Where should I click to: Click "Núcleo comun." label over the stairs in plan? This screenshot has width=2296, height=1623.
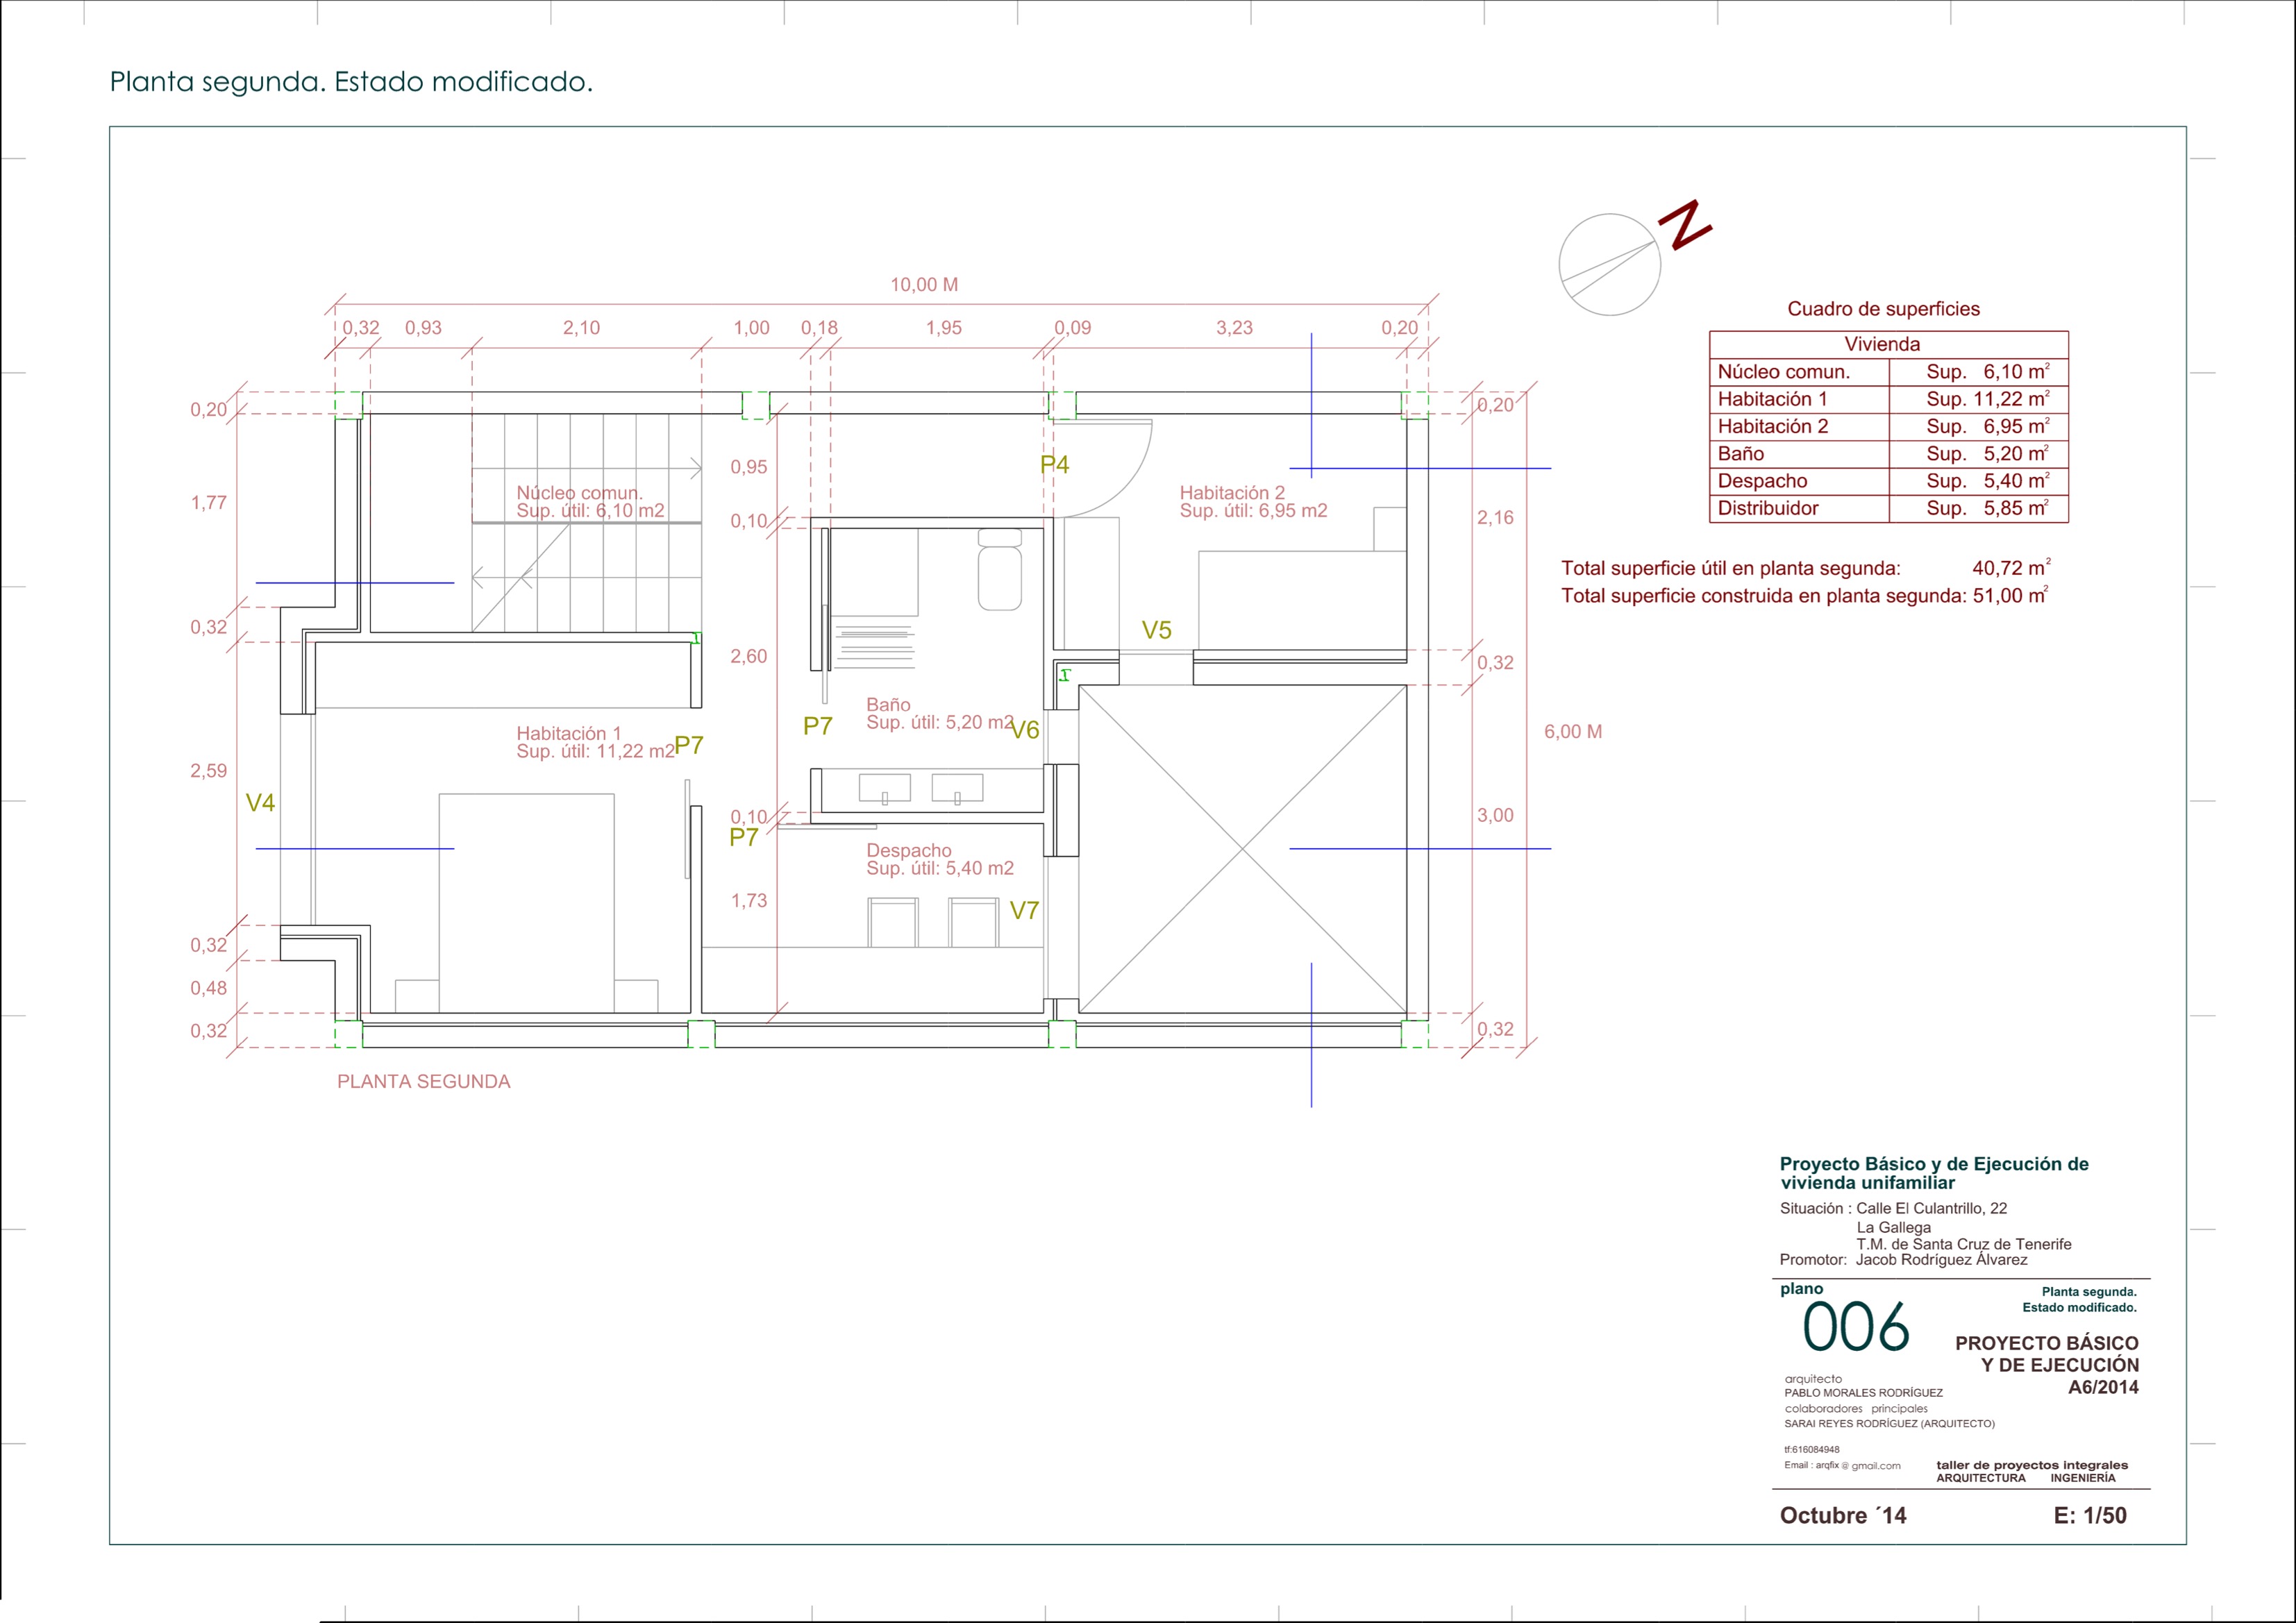(x=579, y=493)
